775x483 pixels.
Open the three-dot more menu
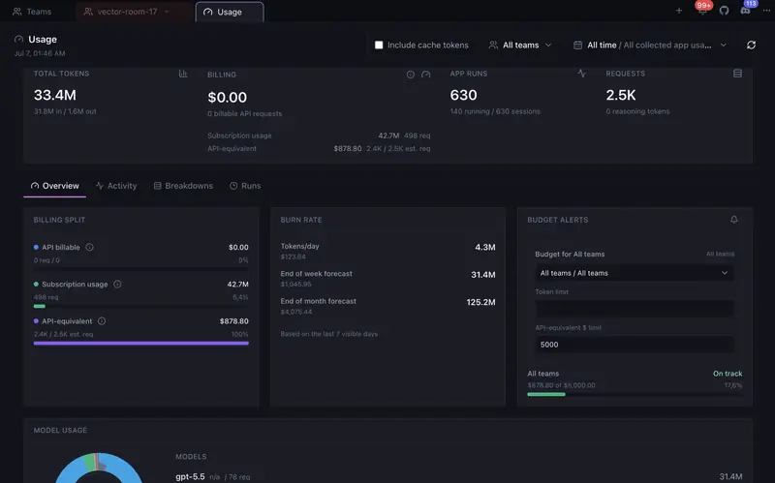click(x=766, y=11)
